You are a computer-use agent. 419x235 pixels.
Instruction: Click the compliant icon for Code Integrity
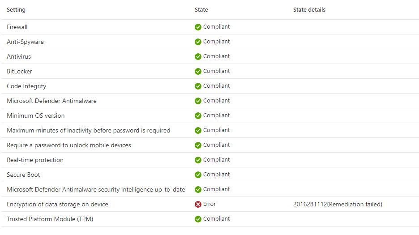[x=198, y=86]
